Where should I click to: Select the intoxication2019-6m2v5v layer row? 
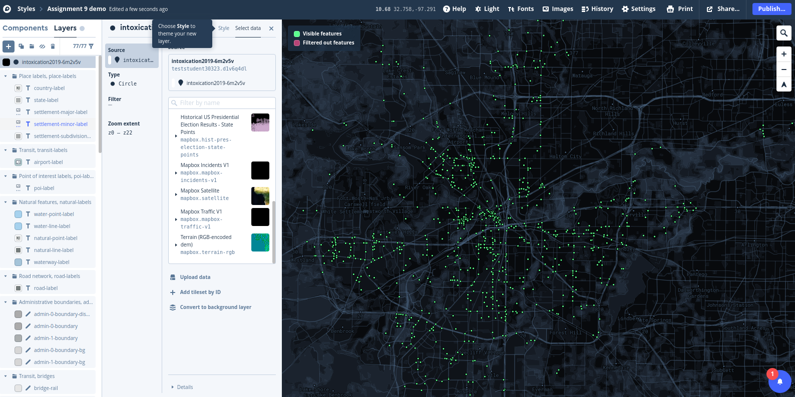[x=48, y=62]
